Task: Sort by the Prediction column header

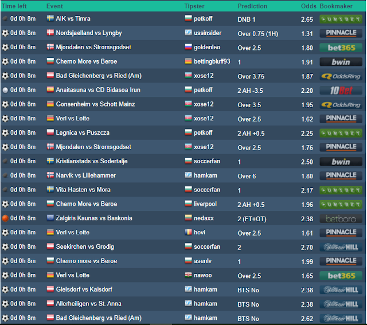Action: [252, 6]
